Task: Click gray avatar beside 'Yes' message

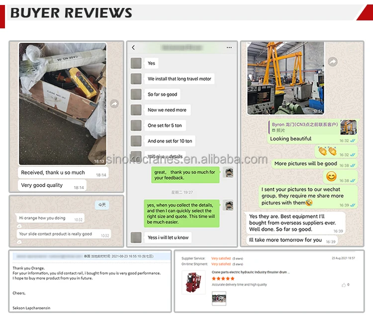Action: 136,63
